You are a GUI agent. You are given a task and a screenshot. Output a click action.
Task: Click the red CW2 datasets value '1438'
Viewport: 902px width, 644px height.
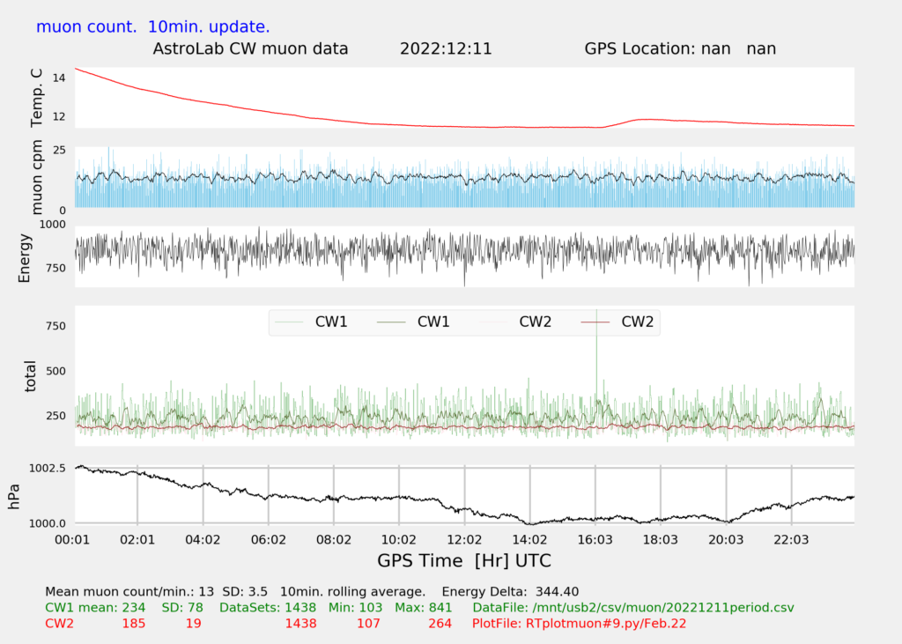301,624
